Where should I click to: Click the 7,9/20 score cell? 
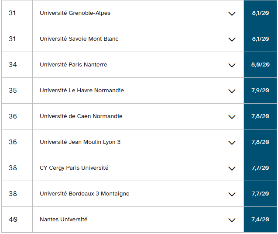(x=260, y=91)
